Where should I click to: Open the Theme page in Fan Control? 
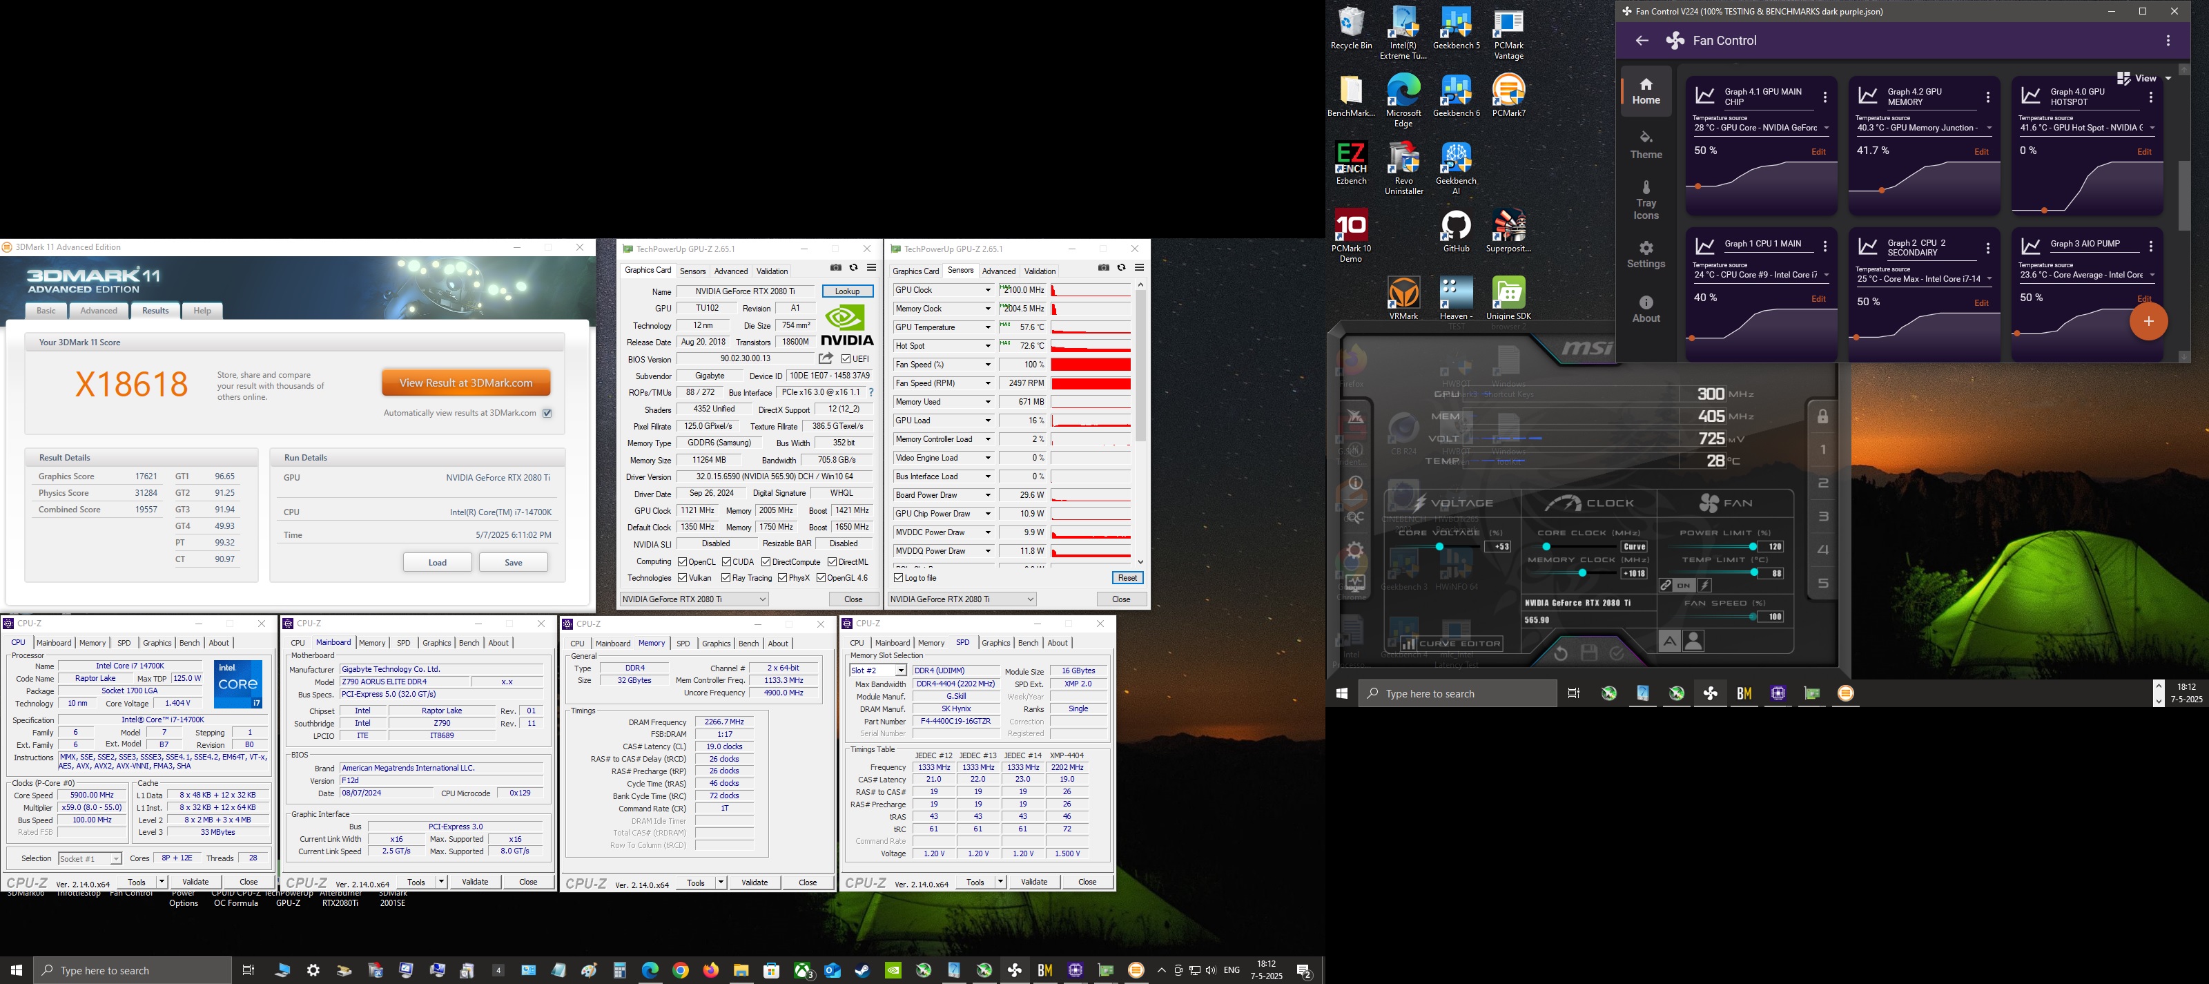pyautogui.click(x=1646, y=145)
